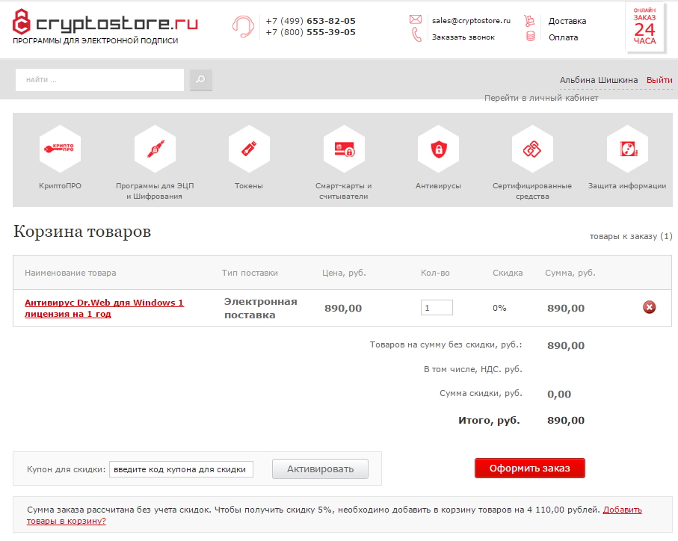The width and height of the screenshot is (678, 541).
Task: Click the Наименование товара column header
Action: click(x=70, y=273)
